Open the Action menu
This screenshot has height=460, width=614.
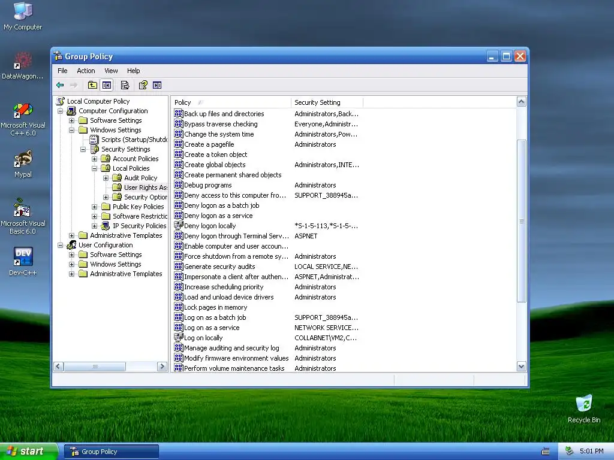pyautogui.click(x=86, y=71)
